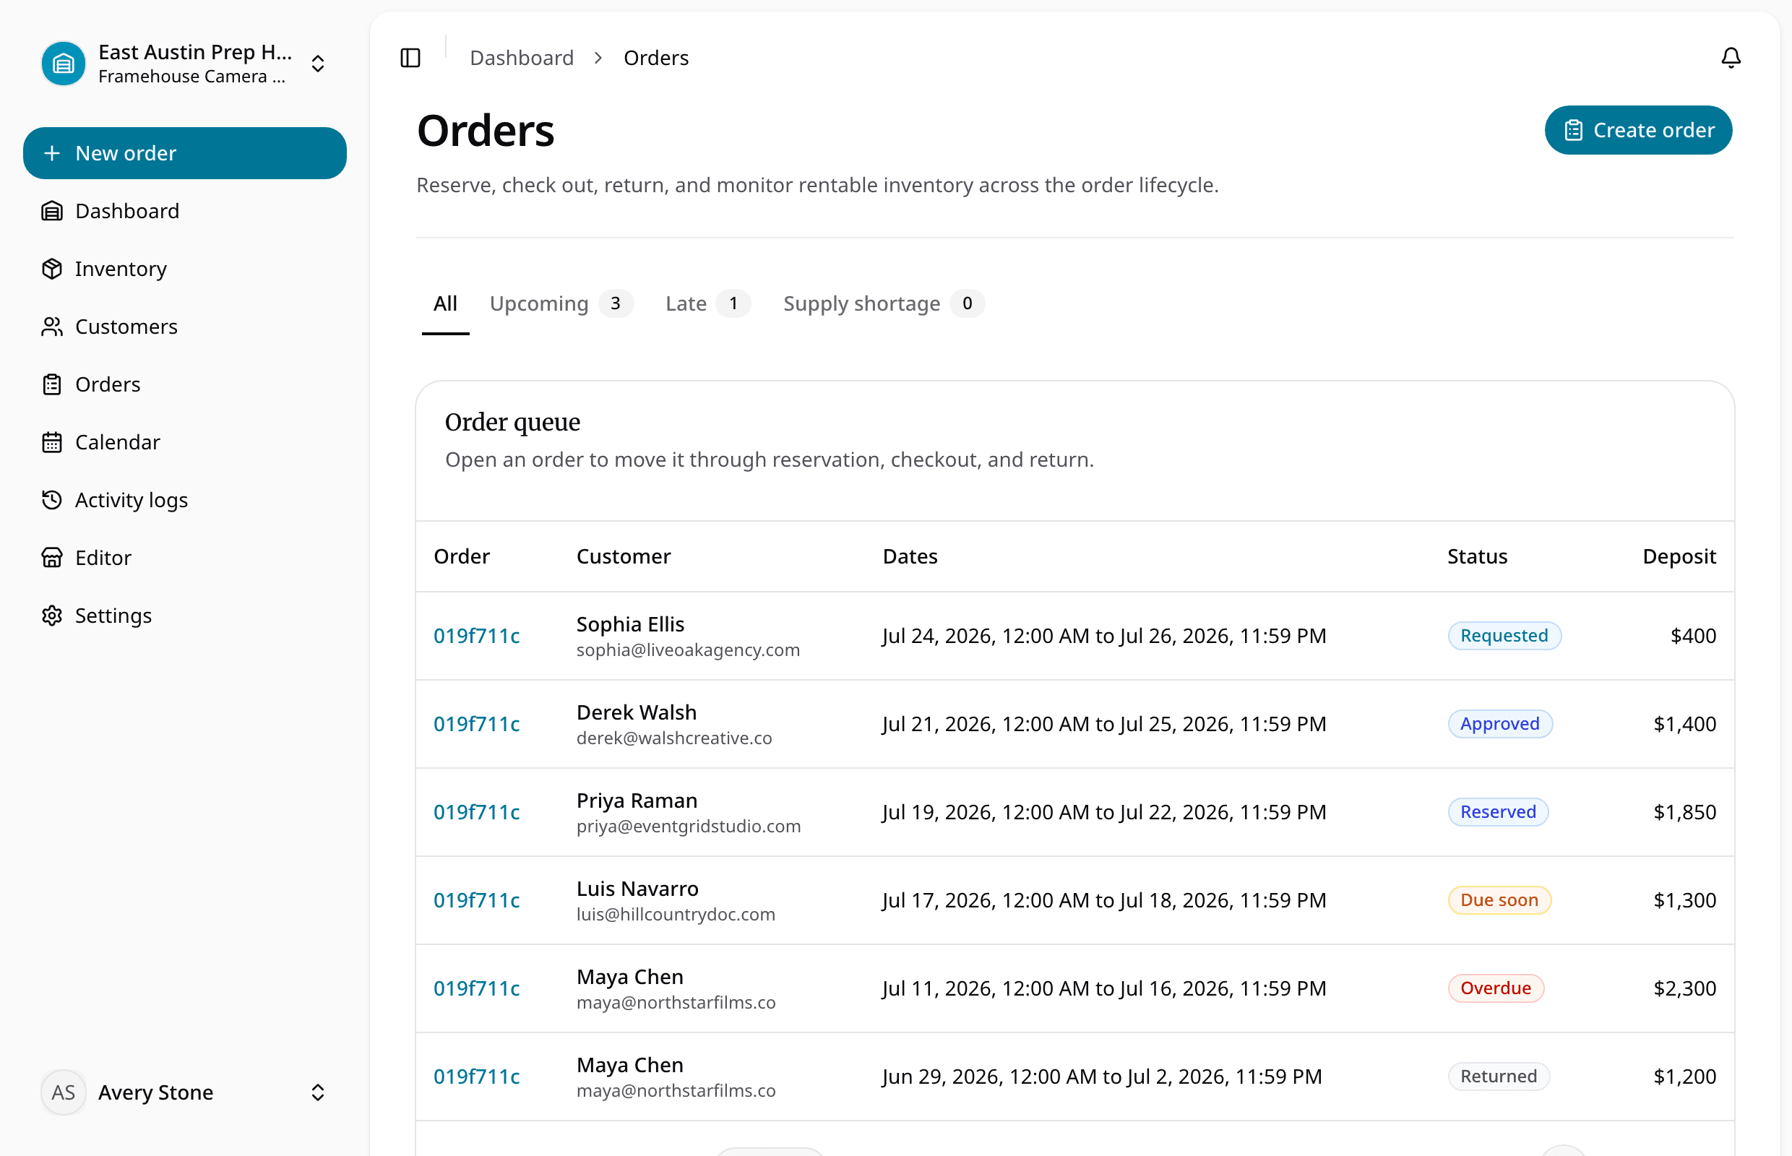Expand the workspace switcher chevrons
1792x1156 pixels.
(x=317, y=64)
